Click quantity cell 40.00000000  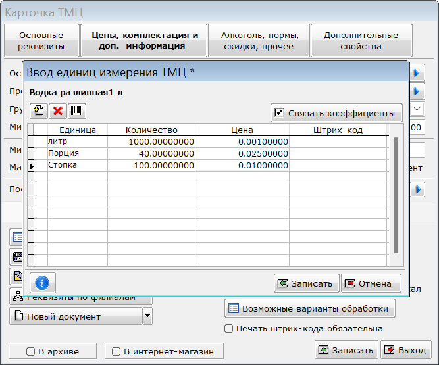[151, 153]
